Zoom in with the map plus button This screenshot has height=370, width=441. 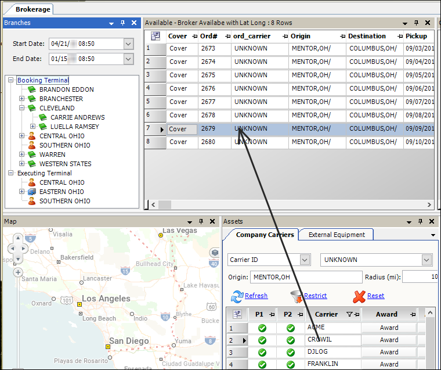pos(18,272)
